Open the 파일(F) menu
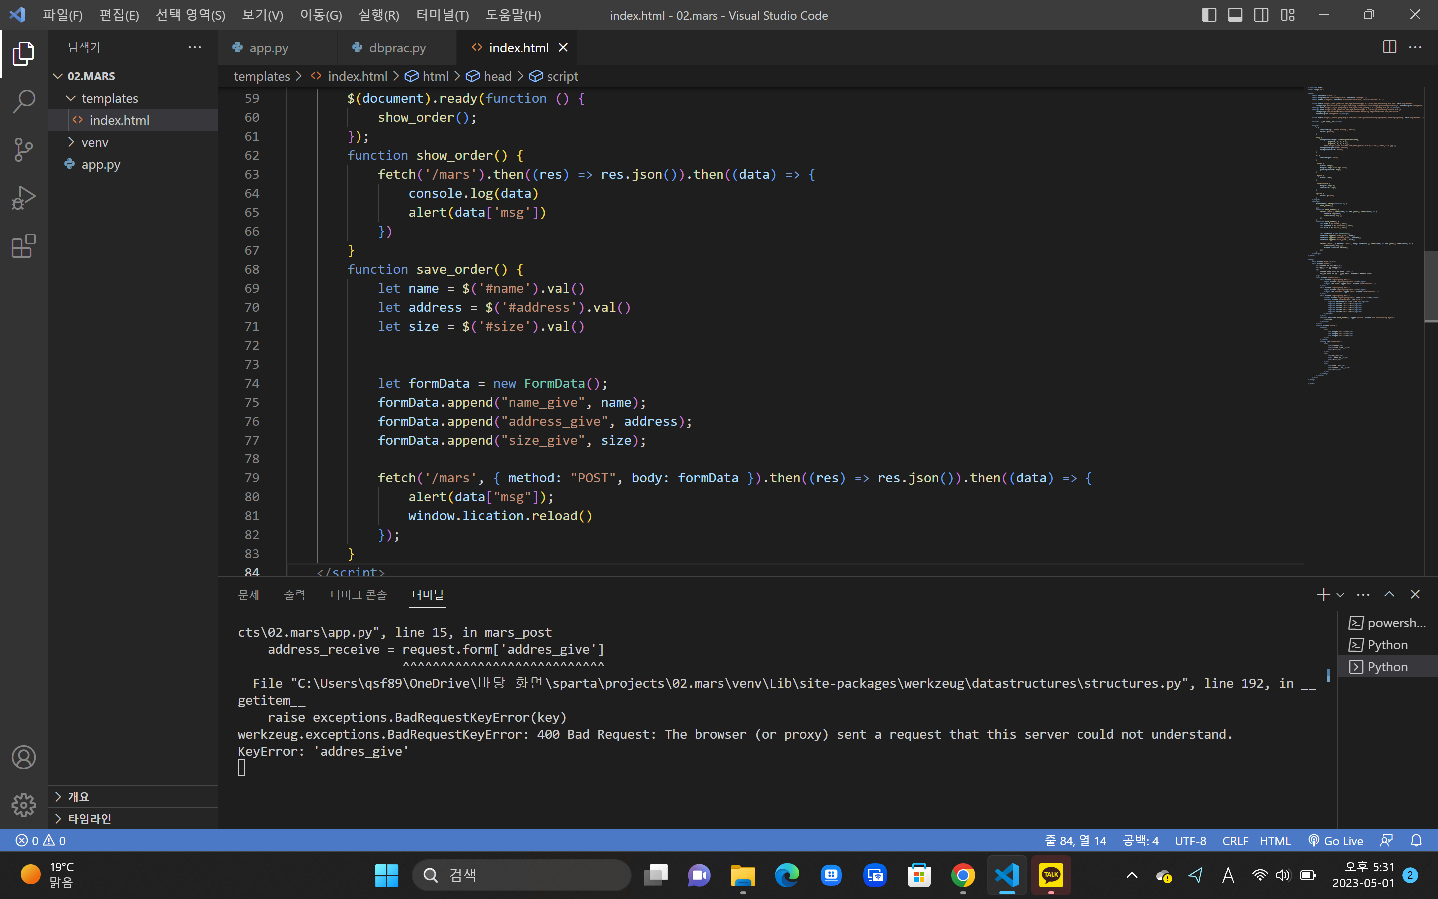The height and width of the screenshot is (899, 1438). pos(62,15)
